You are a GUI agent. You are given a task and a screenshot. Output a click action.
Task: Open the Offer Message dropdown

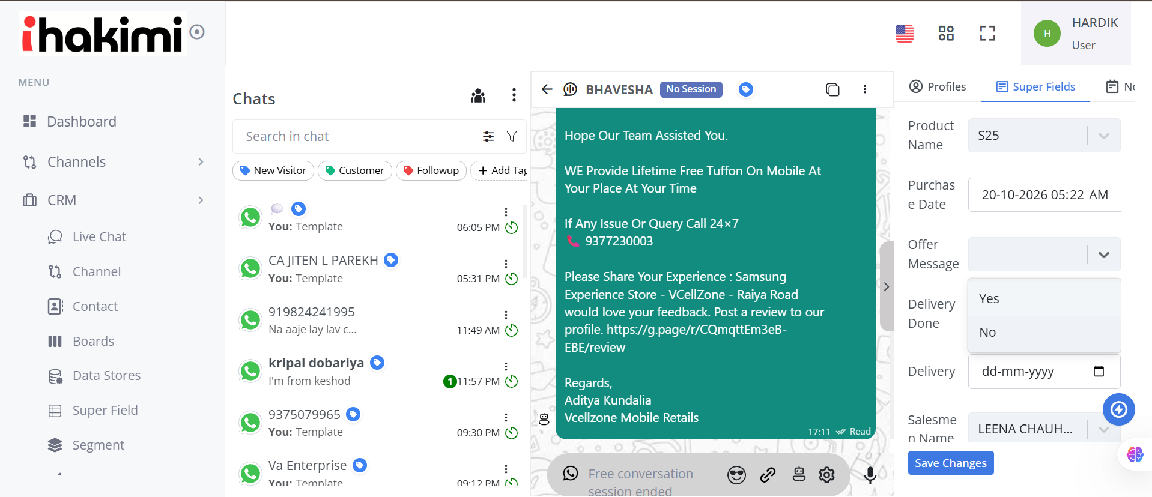(x=1044, y=255)
